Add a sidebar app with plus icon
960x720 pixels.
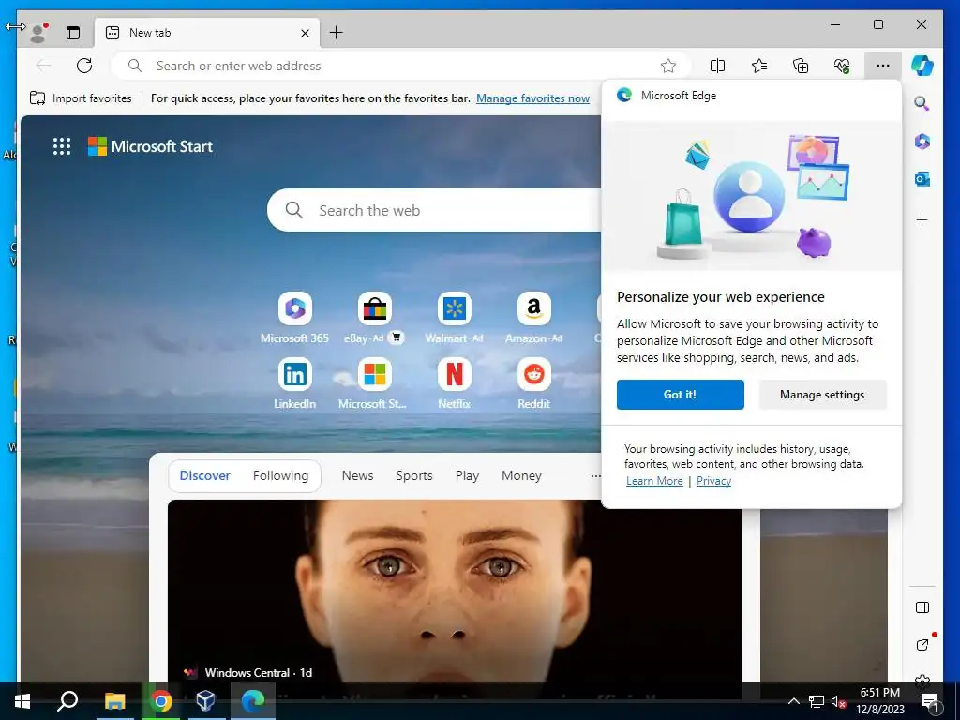pyautogui.click(x=922, y=219)
